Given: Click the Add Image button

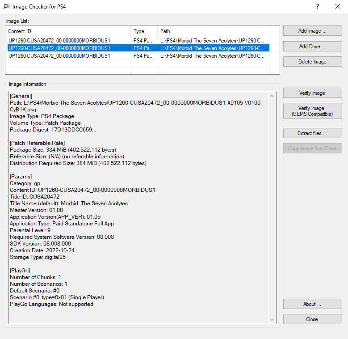Looking at the screenshot, I should (x=312, y=31).
